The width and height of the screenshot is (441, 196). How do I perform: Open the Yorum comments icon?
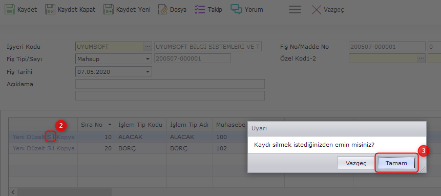[x=236, y=9]
